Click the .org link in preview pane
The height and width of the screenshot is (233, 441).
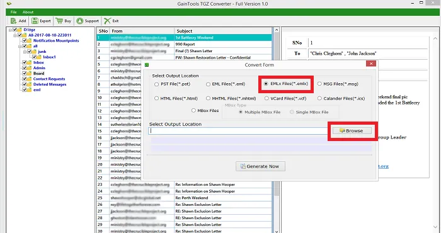(x=383, y=166)
